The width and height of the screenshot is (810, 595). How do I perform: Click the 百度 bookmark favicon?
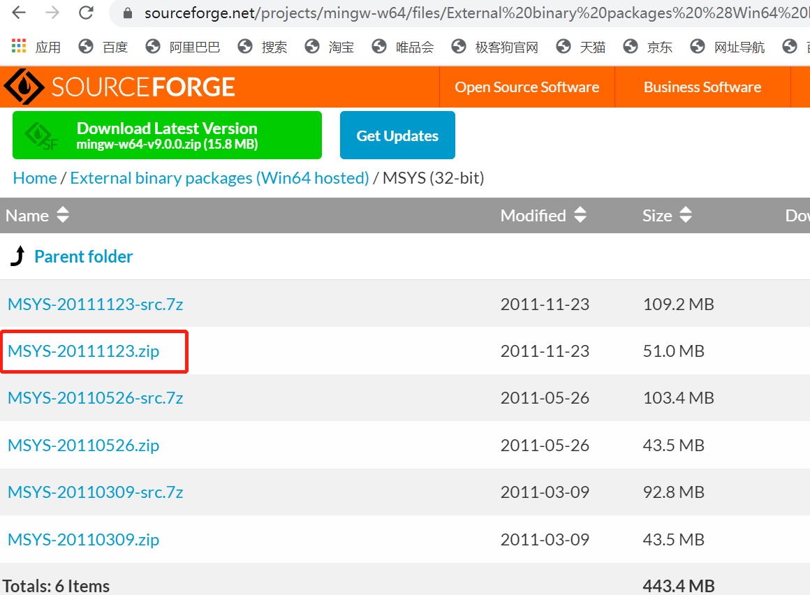pyautogui.click(x=86, y=46)
